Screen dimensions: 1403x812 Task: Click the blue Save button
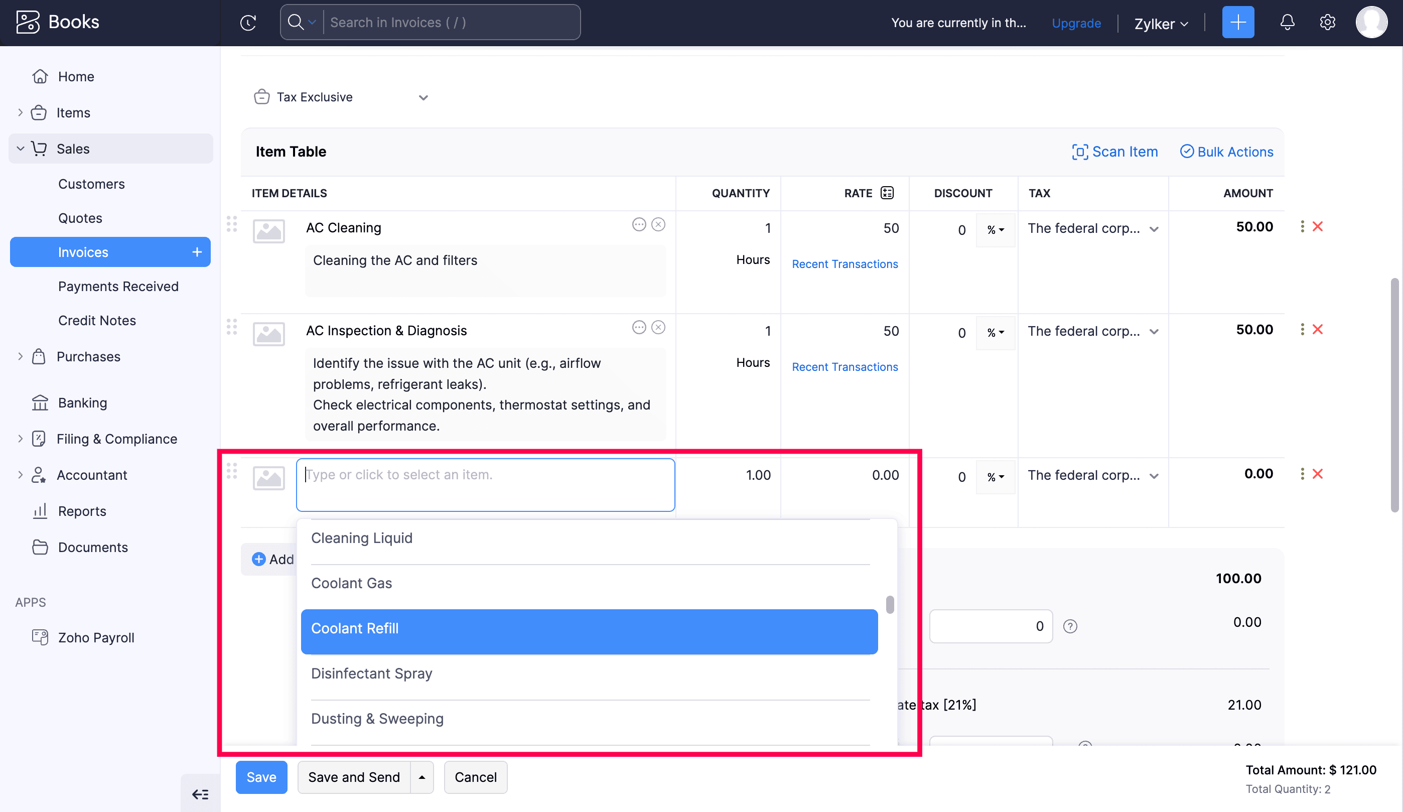[x=261, y=777]
